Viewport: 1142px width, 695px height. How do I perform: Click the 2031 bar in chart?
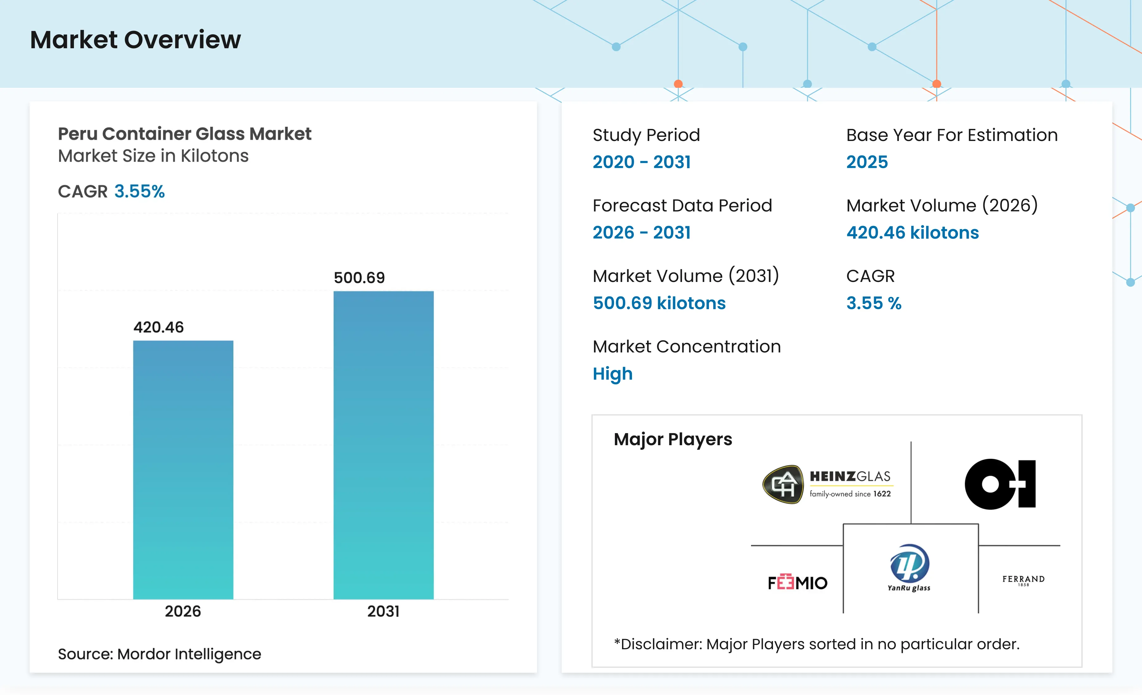383,445
